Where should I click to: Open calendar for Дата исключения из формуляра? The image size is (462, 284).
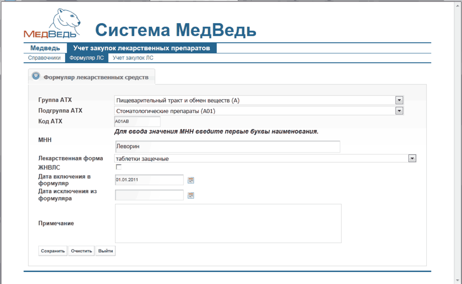(x=191, y=195)
